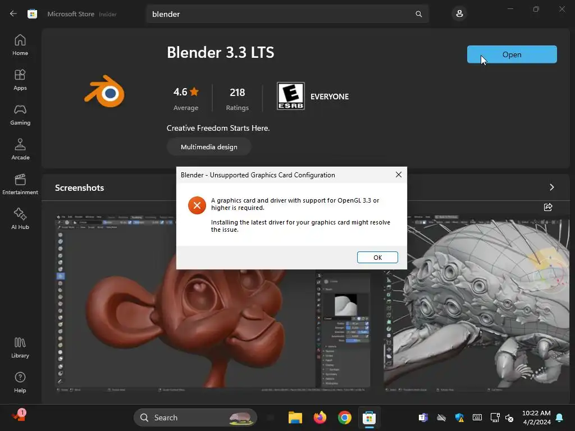
Task: Go back using the arrow in Microsoft Store
Action: point(13,14)
